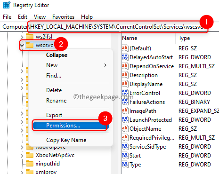
Task: Click the Name column header
Action: tap(130, 38)
